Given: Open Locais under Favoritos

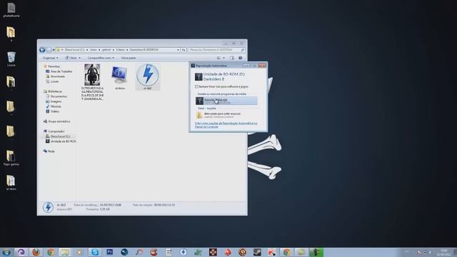Looking at the screenshot, I should pyautogui.click(x=54, y=81).
